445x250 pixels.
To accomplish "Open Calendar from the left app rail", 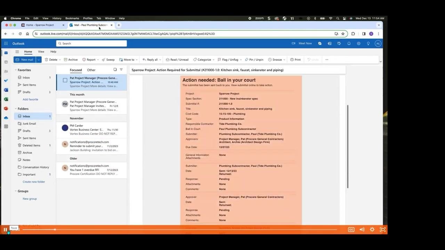I will click(6, 62).
